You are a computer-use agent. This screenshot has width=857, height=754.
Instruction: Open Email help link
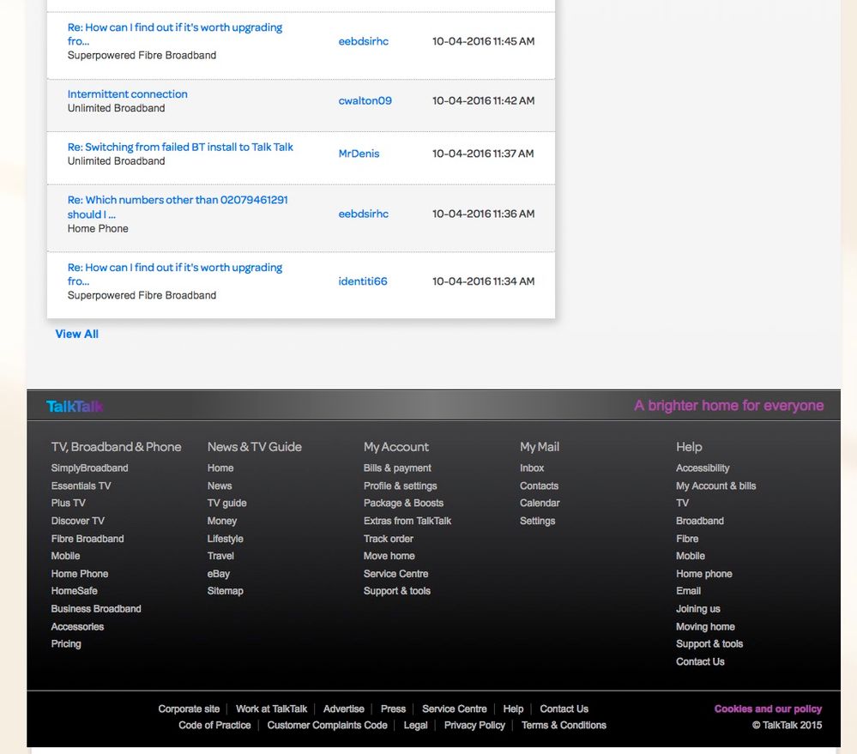pos(689,591)
